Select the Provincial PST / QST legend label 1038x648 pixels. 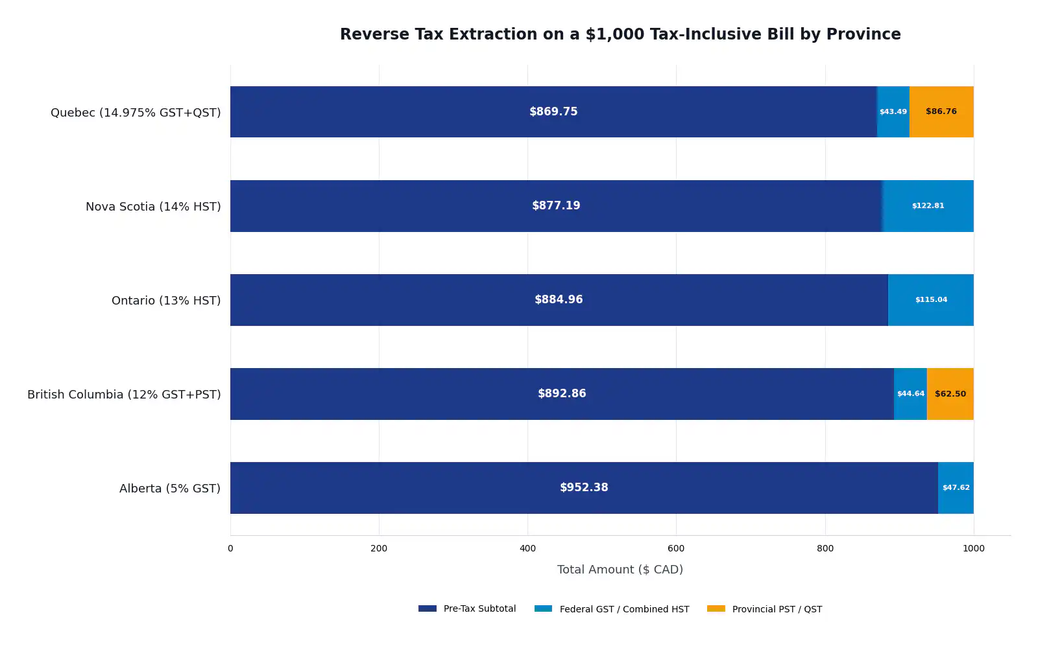click(x=777, y=609)
